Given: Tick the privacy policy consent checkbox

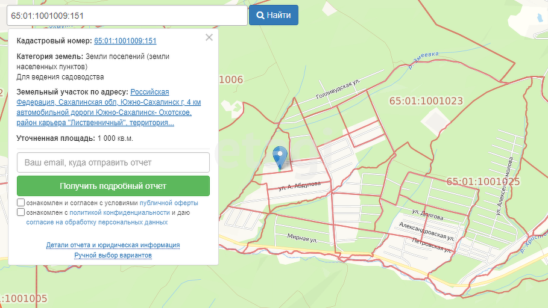Looking at the screenshot, I should (21, 212).
